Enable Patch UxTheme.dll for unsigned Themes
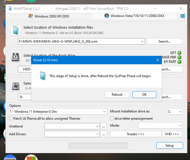This screenshot has height=160, width=190. click(11, 118)
